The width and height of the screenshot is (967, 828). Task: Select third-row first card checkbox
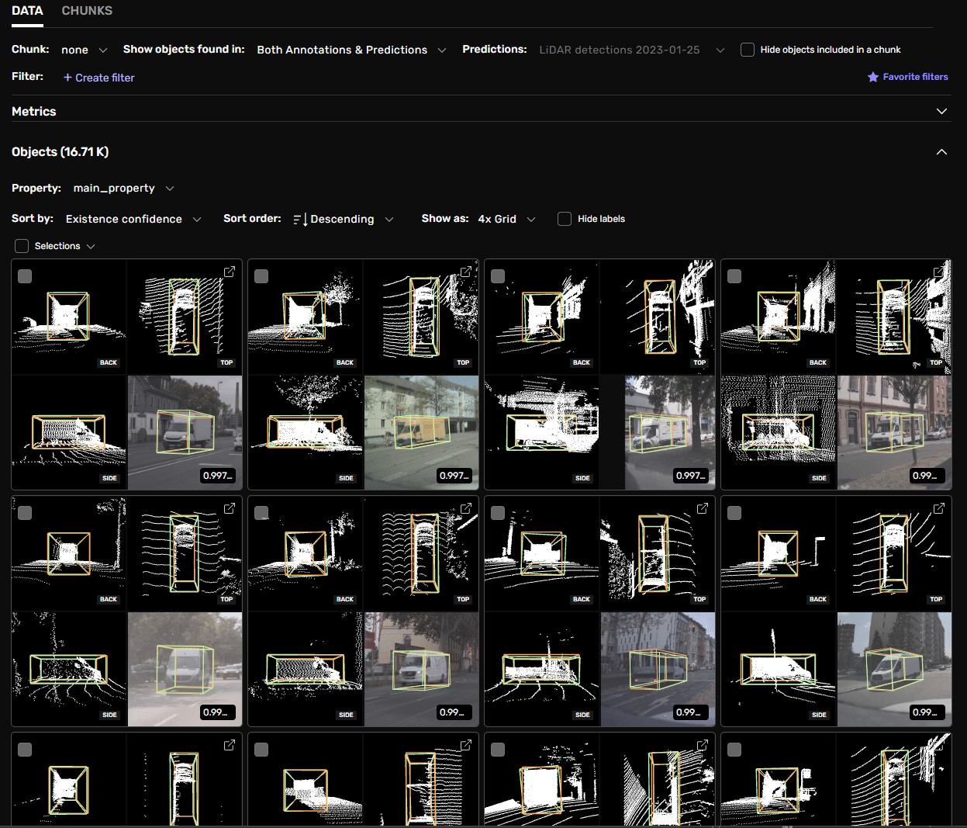[25, 750]
